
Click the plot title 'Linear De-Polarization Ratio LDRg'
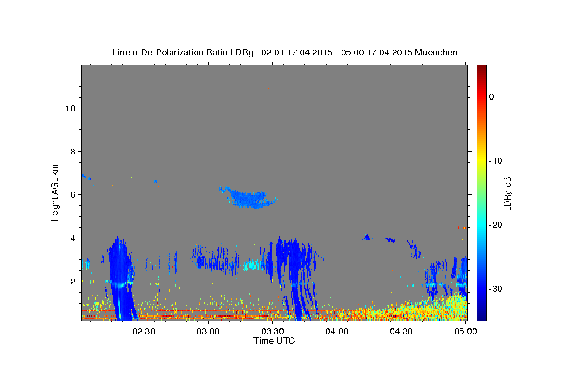183,52
